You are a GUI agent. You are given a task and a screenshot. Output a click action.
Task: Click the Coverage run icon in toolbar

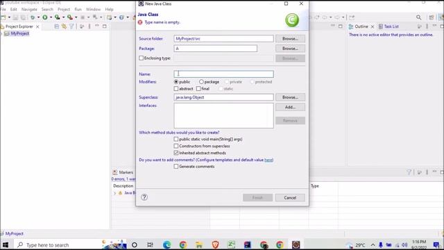(57, 17)
